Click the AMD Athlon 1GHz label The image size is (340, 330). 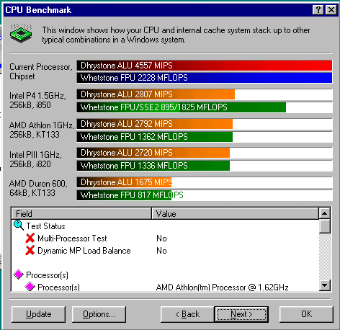(x=42, y=130)
